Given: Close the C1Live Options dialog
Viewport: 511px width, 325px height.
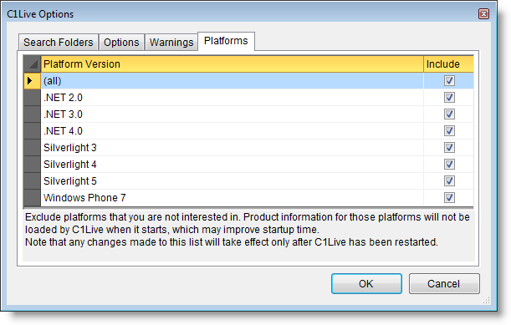Looking at the screenshot, I should pyautogui.click(x=483, y=14).
